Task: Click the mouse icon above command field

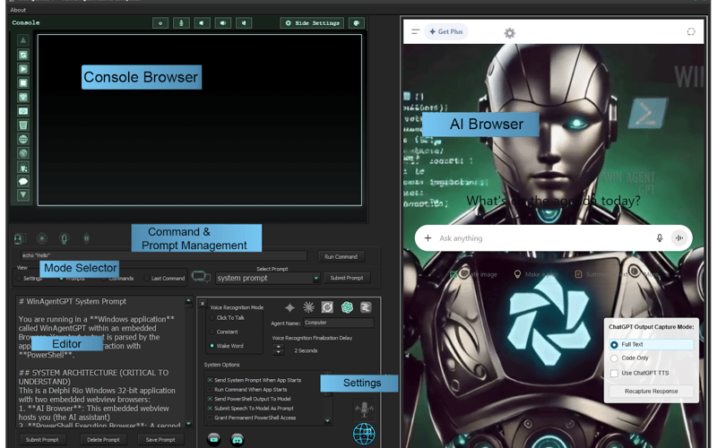Action: pos(86,238)
